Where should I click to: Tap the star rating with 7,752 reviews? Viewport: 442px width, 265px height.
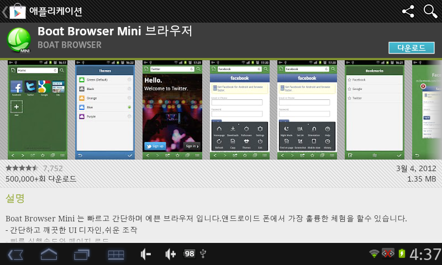[x=34, y=168]
